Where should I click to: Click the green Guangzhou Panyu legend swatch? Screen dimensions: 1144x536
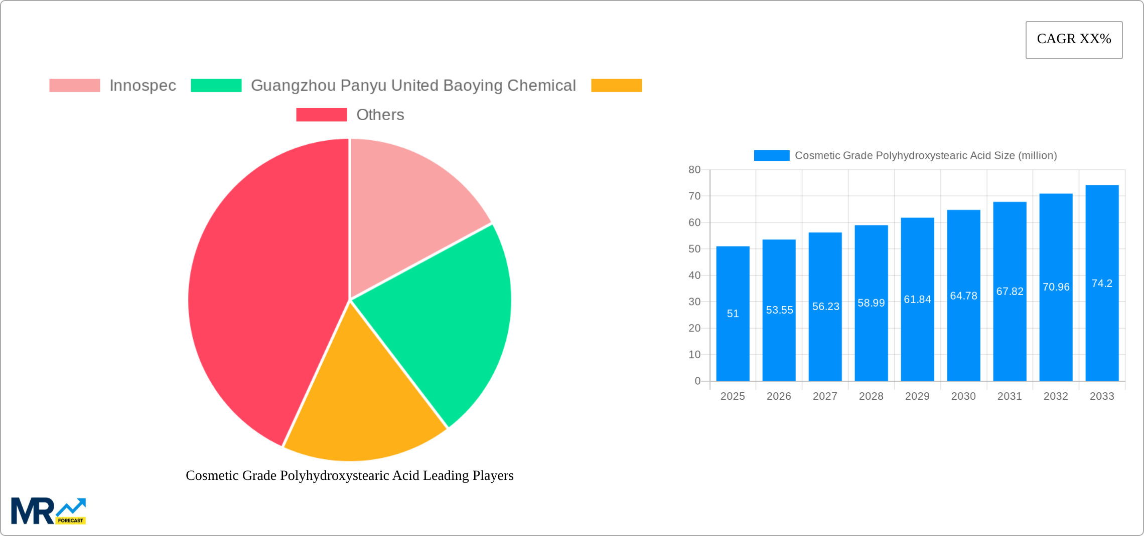pos(217,85)
